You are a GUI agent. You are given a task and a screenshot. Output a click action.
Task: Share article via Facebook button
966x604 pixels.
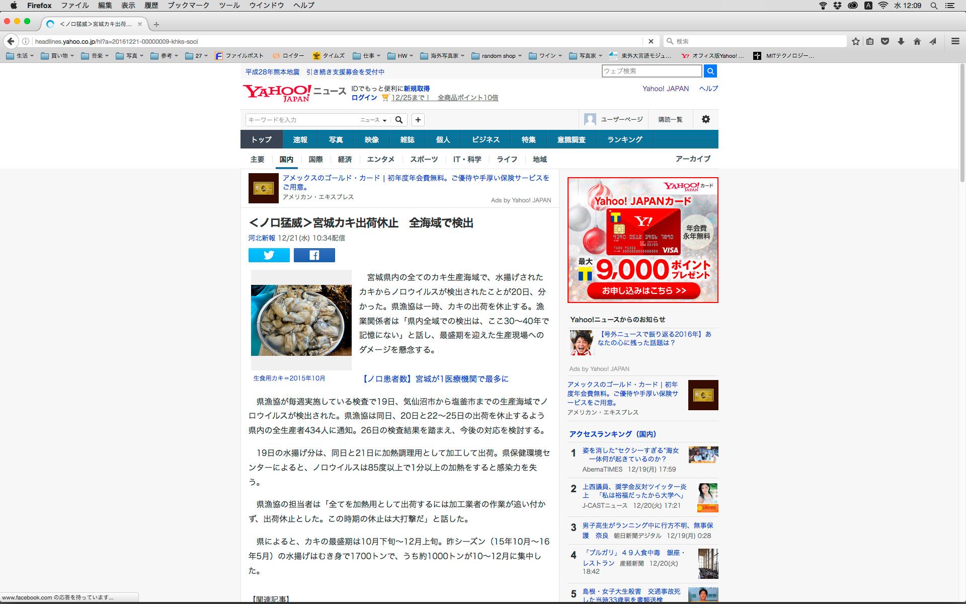point(314,255)
